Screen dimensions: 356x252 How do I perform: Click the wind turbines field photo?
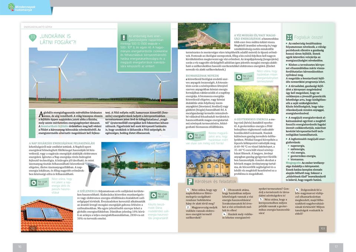pos(103,78)
